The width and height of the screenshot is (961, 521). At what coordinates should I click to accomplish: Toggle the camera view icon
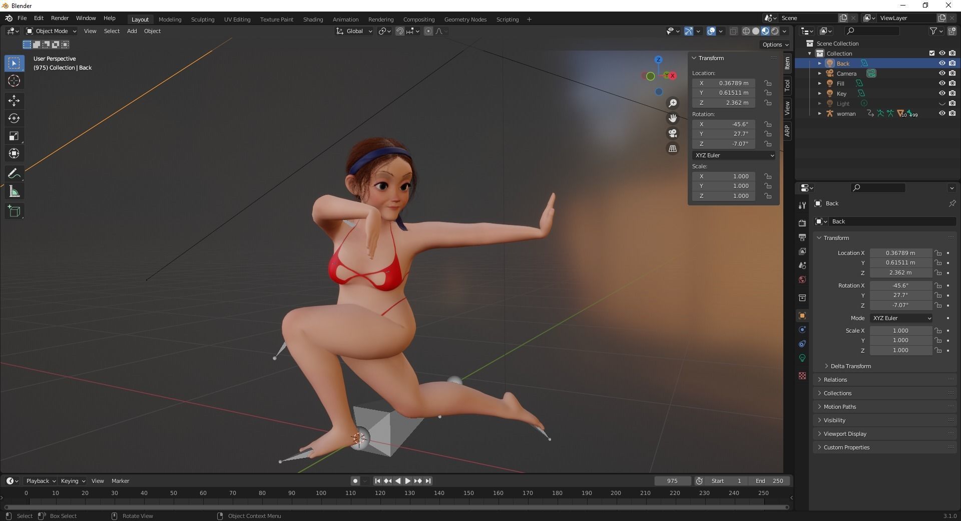pyautogui.click(x=673, y=133)
